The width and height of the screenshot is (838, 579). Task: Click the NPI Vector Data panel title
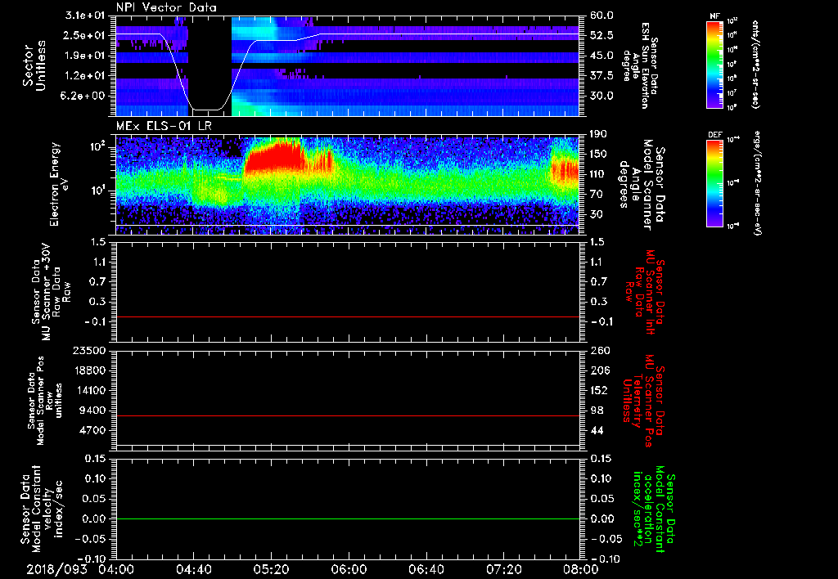pos(166,7)
